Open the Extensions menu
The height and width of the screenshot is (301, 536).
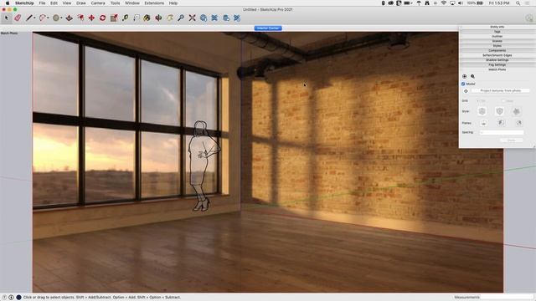pyautogui.click(x=154, y=3)
